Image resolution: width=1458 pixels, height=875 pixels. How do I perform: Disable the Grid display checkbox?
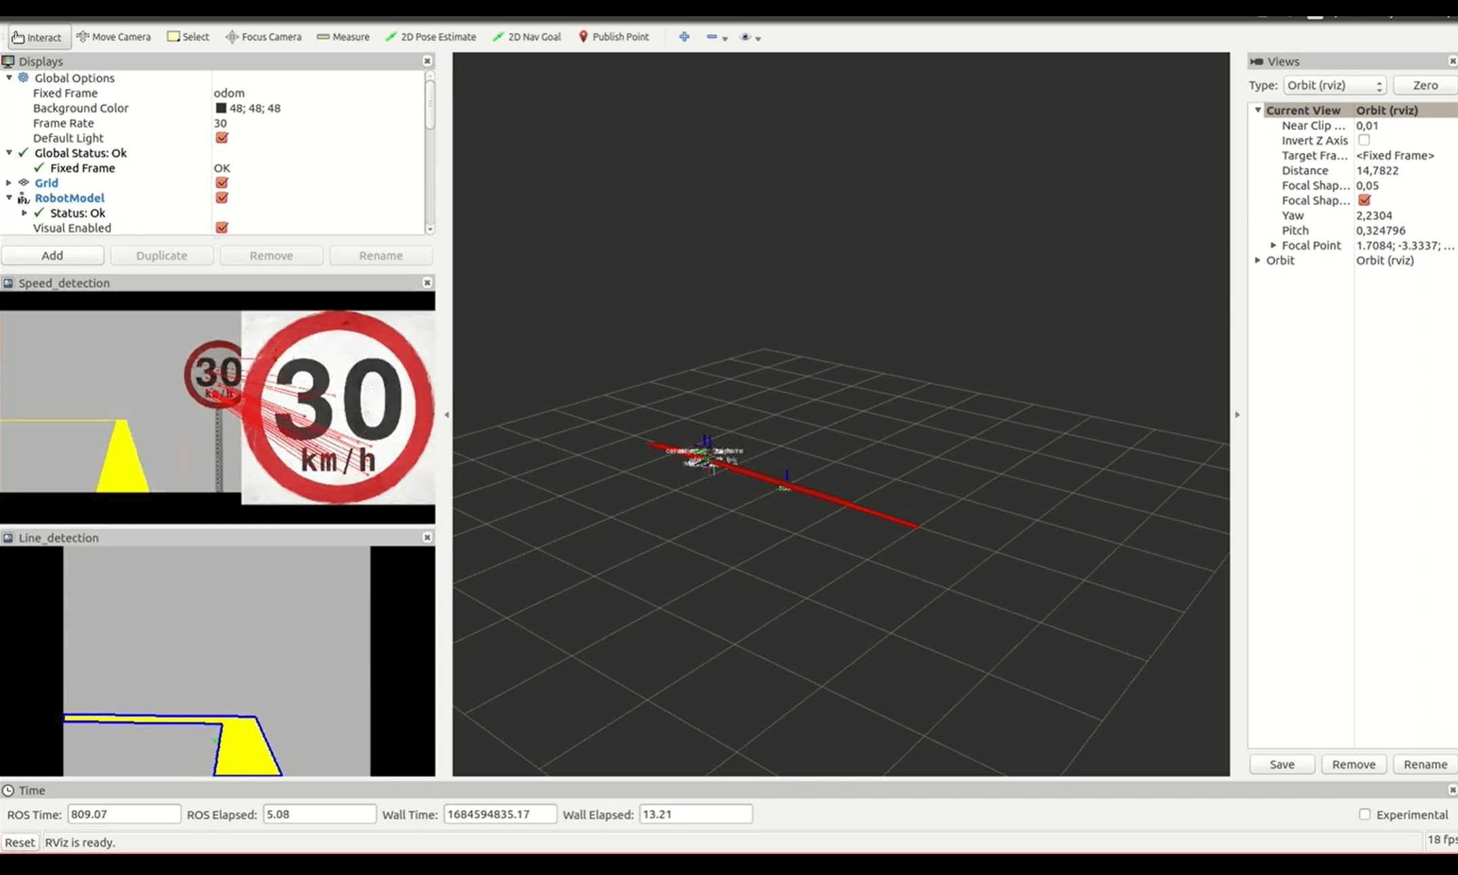pyautogui.click(x=221, y=183)
